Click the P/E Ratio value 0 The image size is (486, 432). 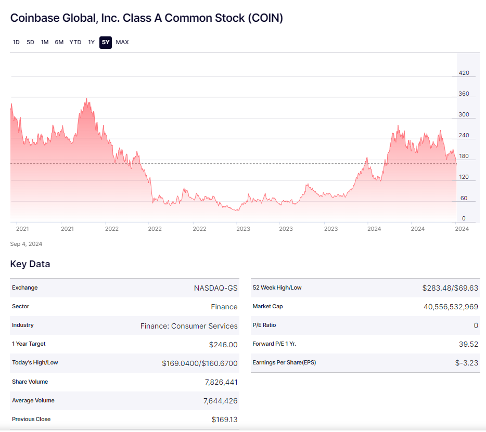tap(476, 325)
